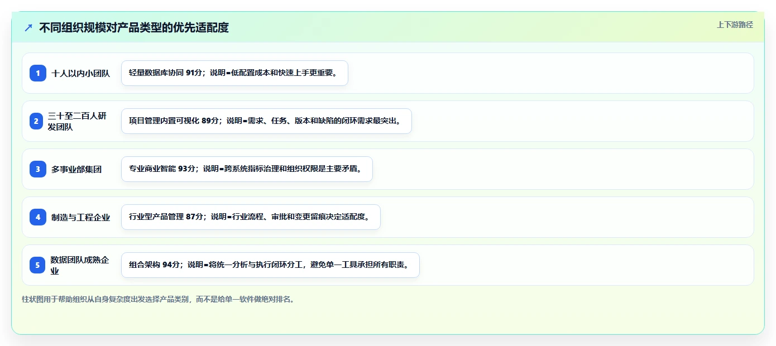This screenshot has height=346, width=776.
Task: Select the 十人以内小团队 row label
Action: pos(81,73)
